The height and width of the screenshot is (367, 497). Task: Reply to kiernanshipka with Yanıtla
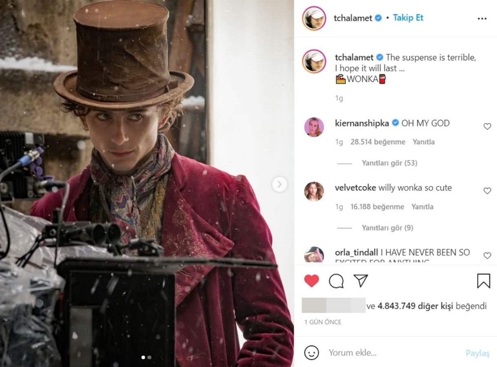[424, 142]
